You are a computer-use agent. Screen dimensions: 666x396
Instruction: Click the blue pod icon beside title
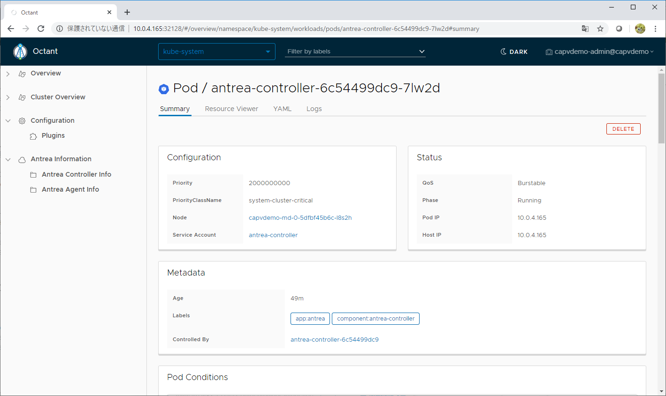point(164,89)
